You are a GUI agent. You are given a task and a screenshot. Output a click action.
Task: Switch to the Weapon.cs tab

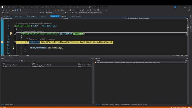[63, 16]
